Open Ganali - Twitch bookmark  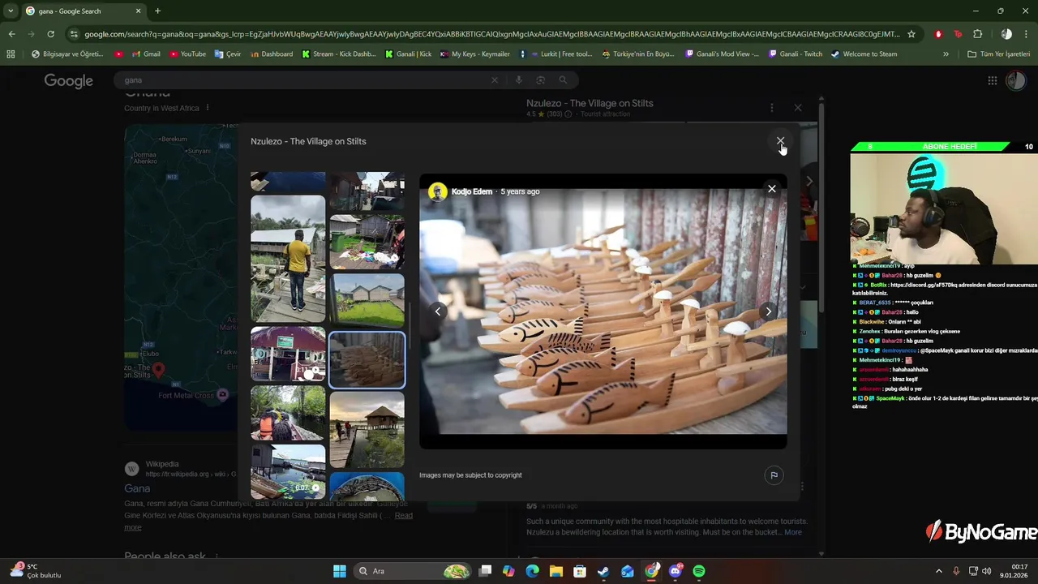[795, 54]
